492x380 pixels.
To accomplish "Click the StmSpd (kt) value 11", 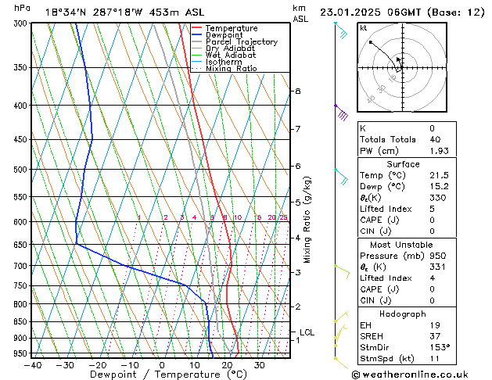I will coord(435,358).
